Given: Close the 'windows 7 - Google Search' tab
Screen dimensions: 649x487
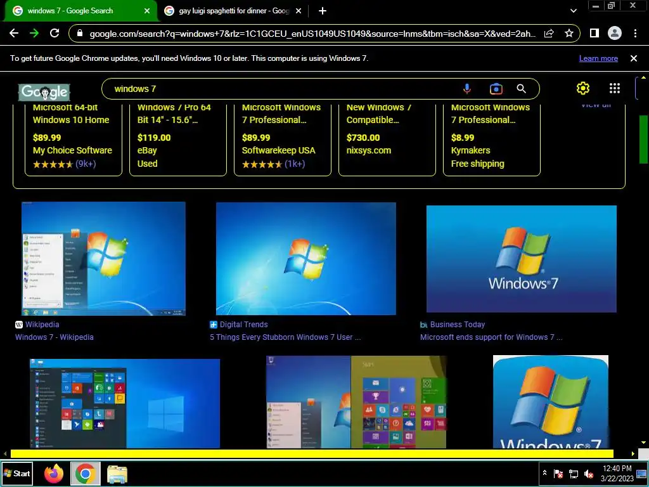Looking at the screenshot, I should pyautogui.click(x=147, y=11).
